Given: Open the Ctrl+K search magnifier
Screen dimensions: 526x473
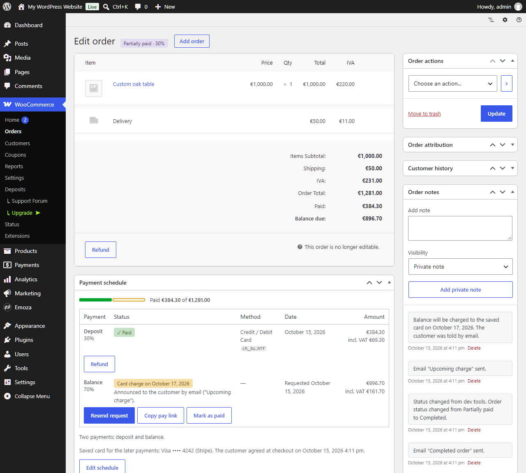Looking at the screenshot, I should coord(106,7).
